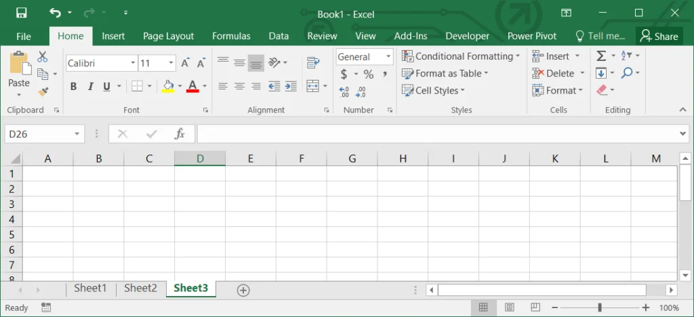The width and height of the screenshot is (694, 317).
Task: Apply Comma Style
Action: click(385, 74)
